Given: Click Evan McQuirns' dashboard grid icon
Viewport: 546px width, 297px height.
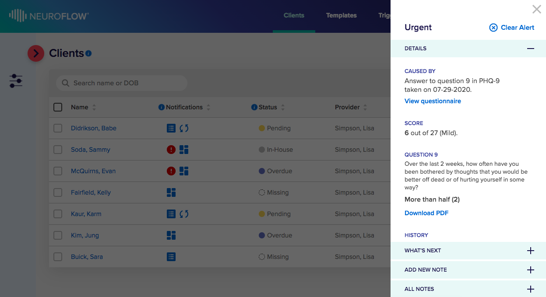Looking at the screenshot, I should (x=184, y=171).
